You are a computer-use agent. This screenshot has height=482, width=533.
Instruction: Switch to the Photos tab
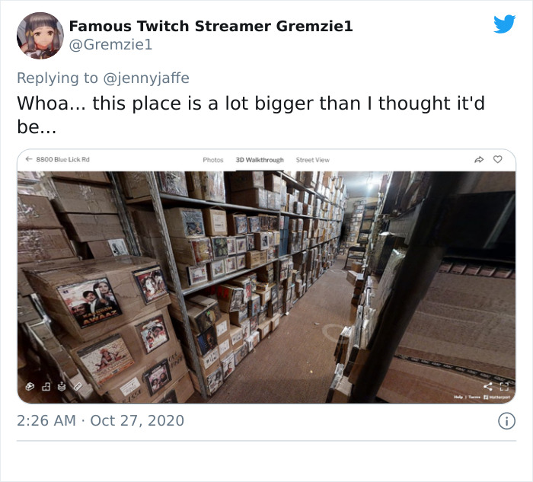[213, 160]
